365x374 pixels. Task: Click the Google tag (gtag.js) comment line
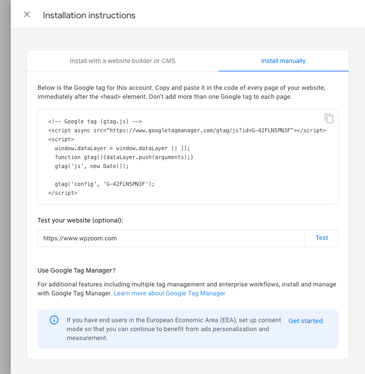pos(95,122)
